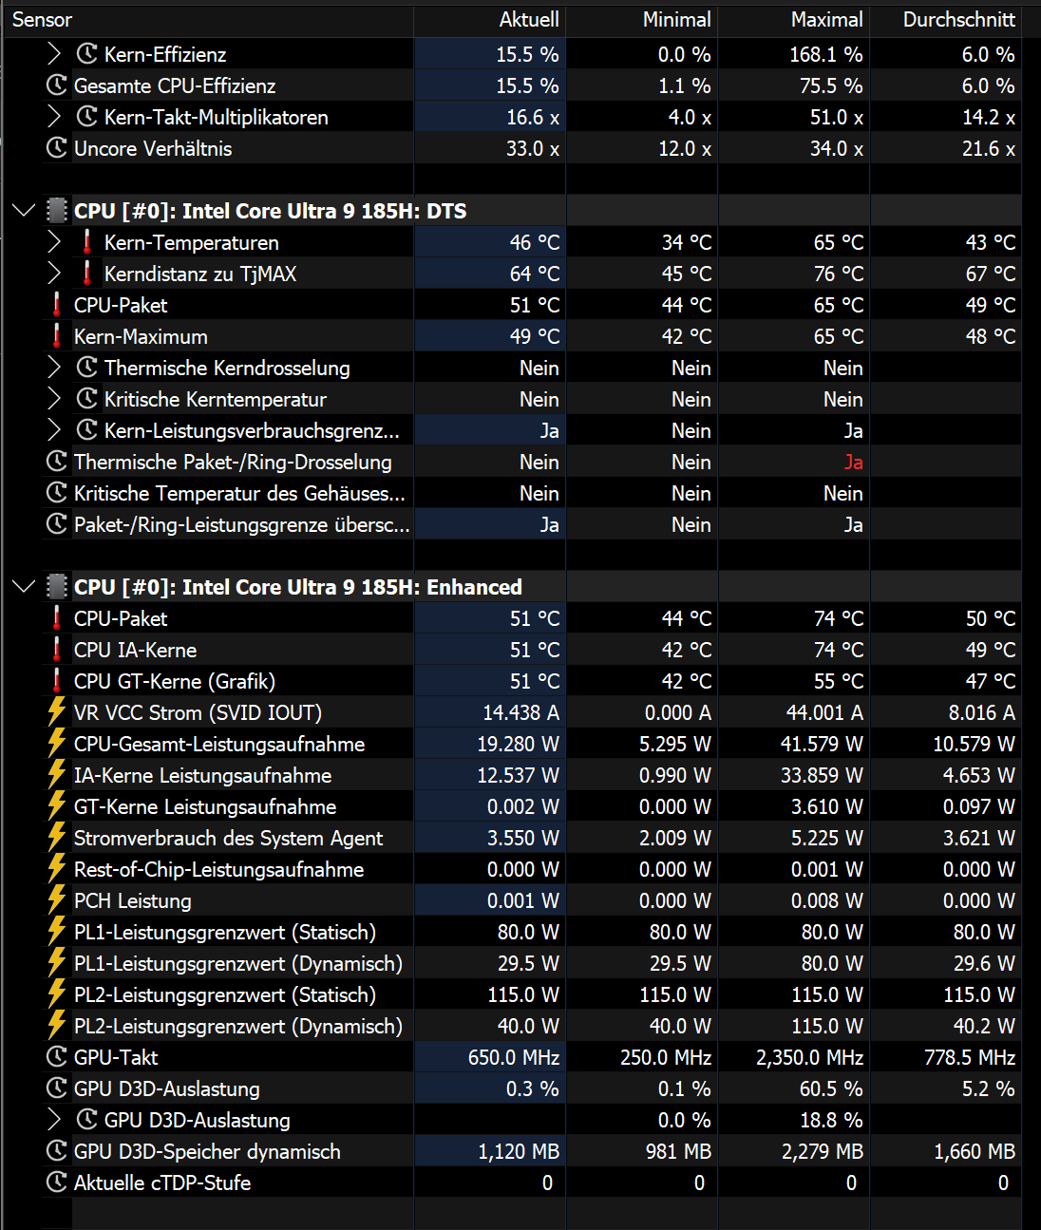Click the 1,660 MB average value
Viewport: 1041px width, 1230px height.
click(x=975, y=1151)
